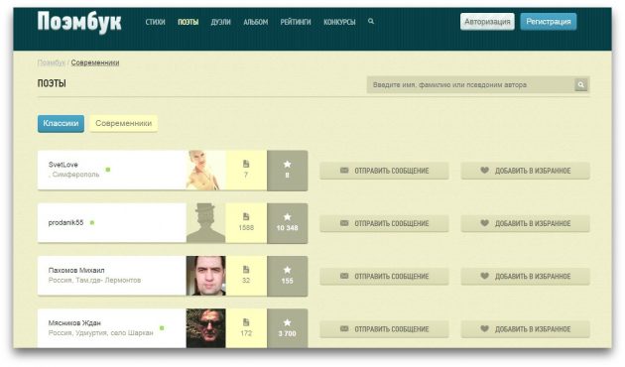Screen dimensions: 625x367
Task: Click envelope icon in Пахомов Михаил message button
Action: 344,276
